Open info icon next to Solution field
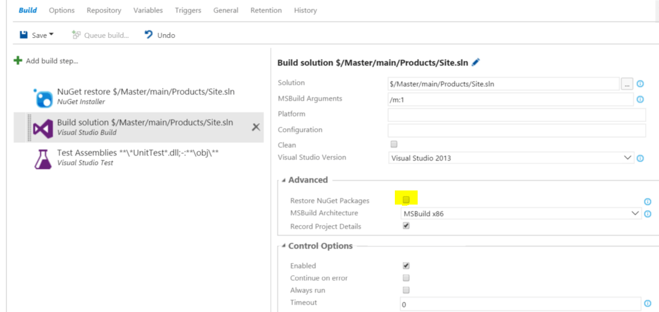The image size is (659, 312). tap(640, 84)
